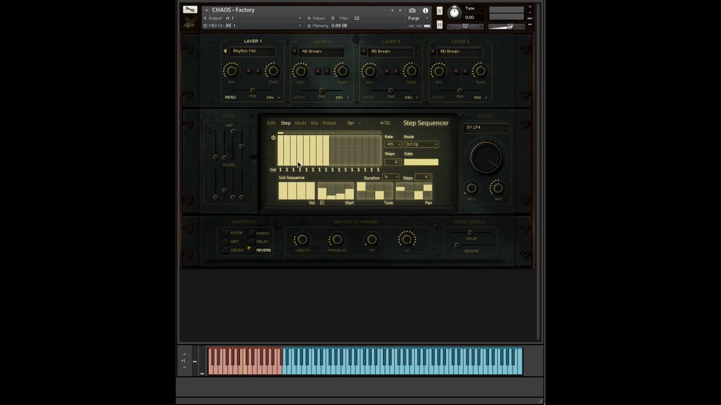The height and width of the screenshot is (405, 721).
Task: Click the Layer 2 sample speaker icon
Action: coord(295,51)
